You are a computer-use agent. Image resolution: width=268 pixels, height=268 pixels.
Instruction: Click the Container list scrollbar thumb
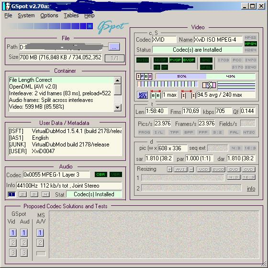coord(118,89)
